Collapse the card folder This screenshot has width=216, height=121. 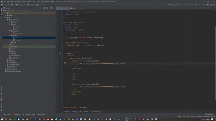tap(9, 24)
